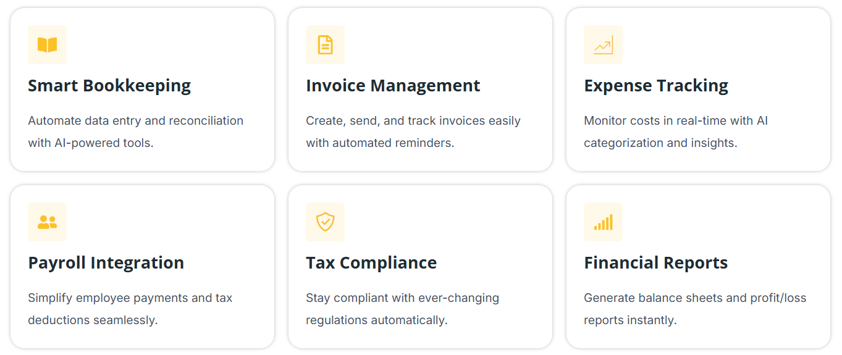
Task: Click the open book icon for Smart Bookkeeping
Action: point(47,45)
